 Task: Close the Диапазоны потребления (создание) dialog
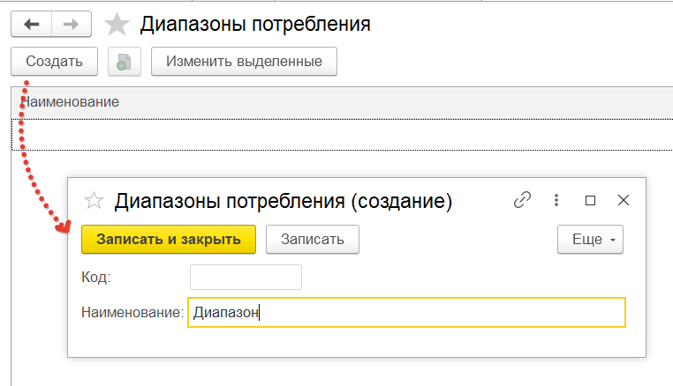click(x=624, y=200)
